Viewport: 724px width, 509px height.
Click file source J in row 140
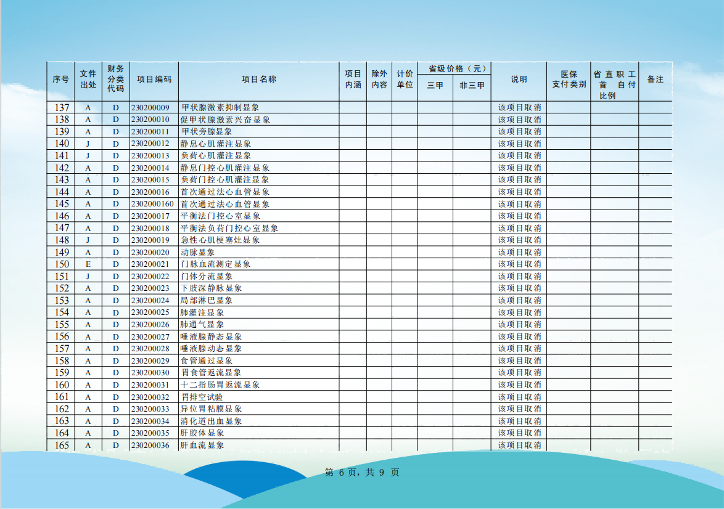coord(88,144)
